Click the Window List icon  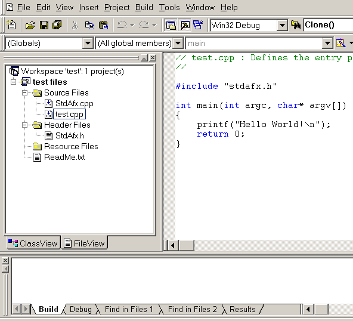coord(198,25)
